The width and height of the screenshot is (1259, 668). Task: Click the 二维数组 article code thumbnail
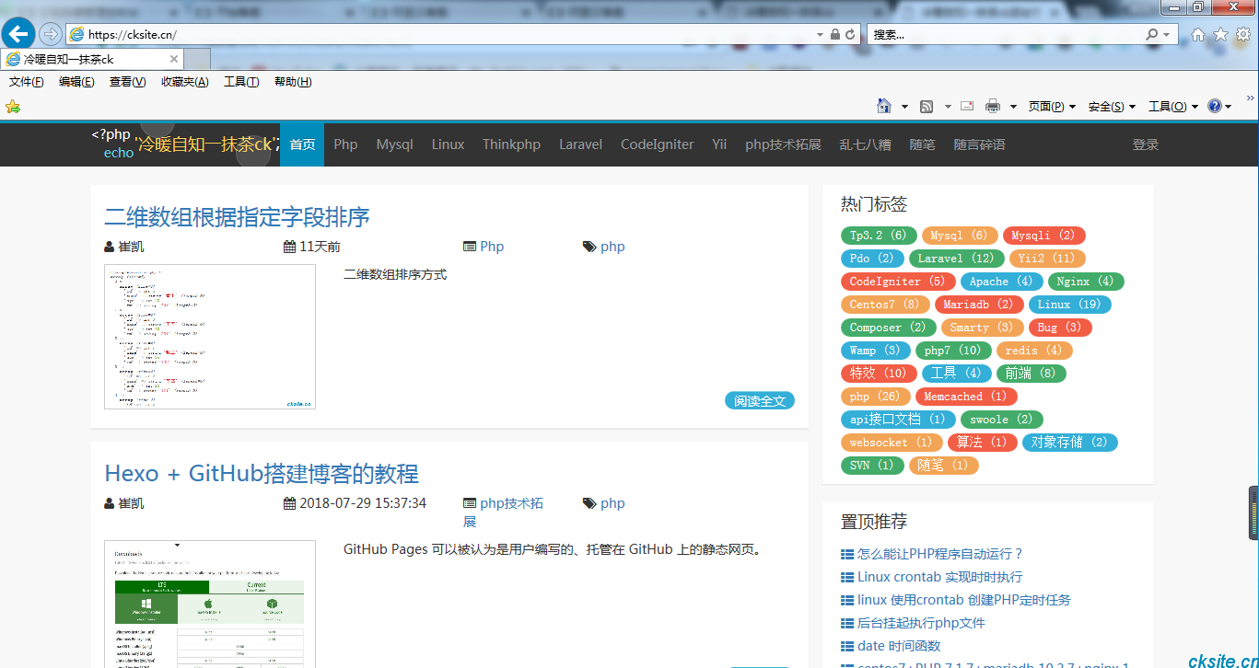210,337
